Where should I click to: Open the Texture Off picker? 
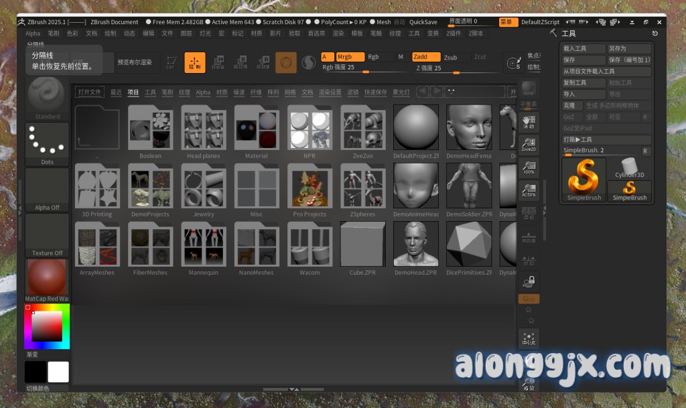click(47, 234)
